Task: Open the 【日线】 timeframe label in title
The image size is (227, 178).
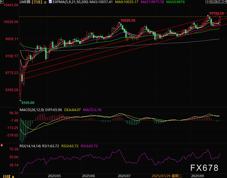Action: pos(36,2)
